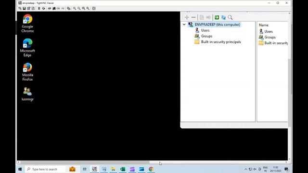Open the file transfer tool
This screenshot has height=173, width=308.
[x=68, y=9]
